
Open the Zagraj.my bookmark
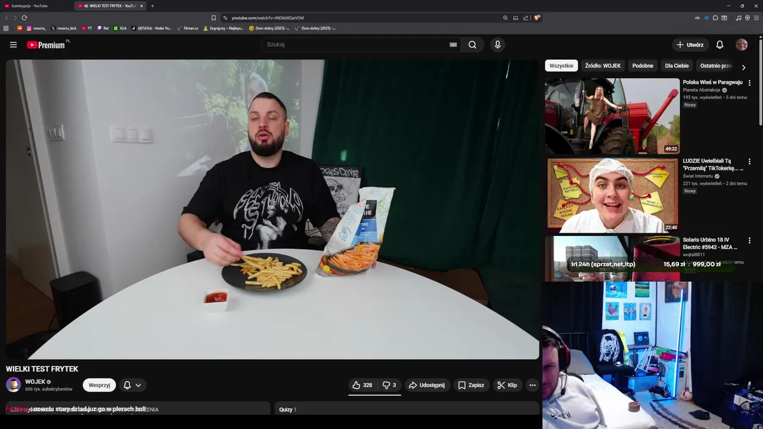point(224,28)
